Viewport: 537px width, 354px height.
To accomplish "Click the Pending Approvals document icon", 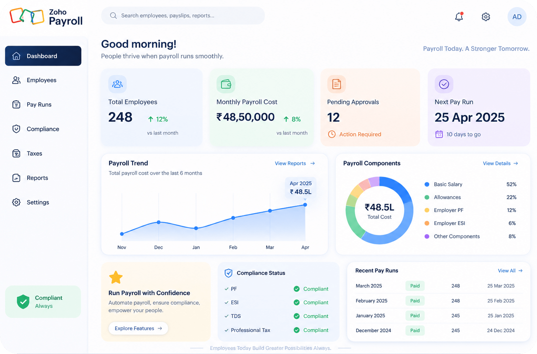I will tap(337, 84).
